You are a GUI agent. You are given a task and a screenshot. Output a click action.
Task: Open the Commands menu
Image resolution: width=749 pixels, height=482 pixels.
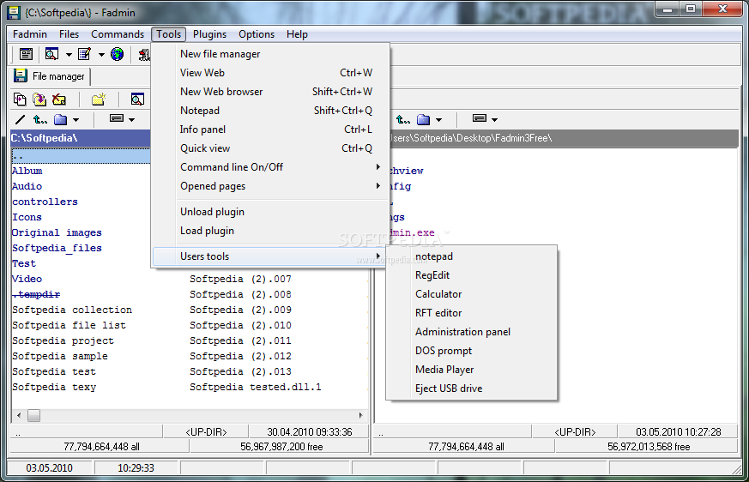click(118, 34)
